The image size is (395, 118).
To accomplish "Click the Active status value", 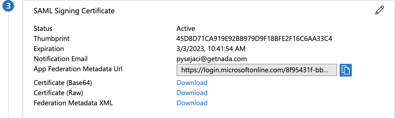I will click(x=186, y=28).
